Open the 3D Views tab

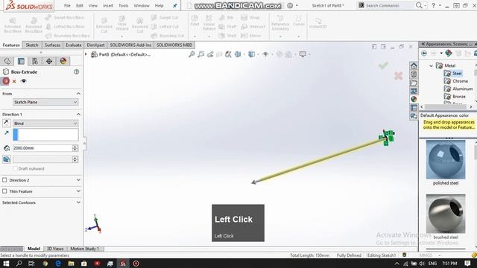click(55, 249)
